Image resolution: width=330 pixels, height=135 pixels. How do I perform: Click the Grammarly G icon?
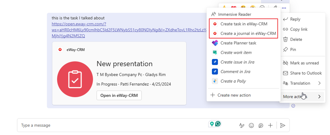[x=218, y=124]
